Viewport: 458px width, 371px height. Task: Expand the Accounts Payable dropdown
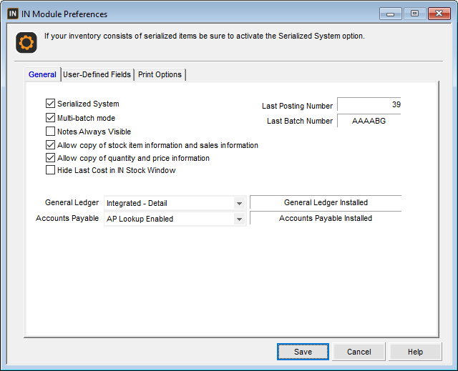[239, 219]
